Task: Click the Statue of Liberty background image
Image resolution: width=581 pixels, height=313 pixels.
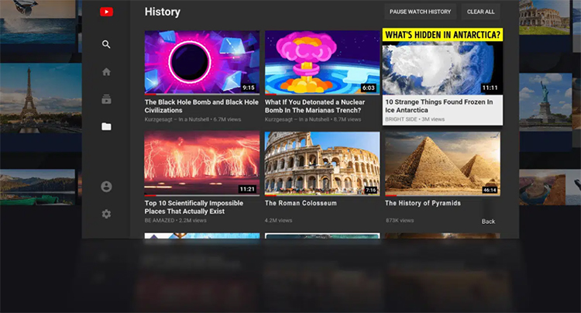Action: (x=545, y=101)
